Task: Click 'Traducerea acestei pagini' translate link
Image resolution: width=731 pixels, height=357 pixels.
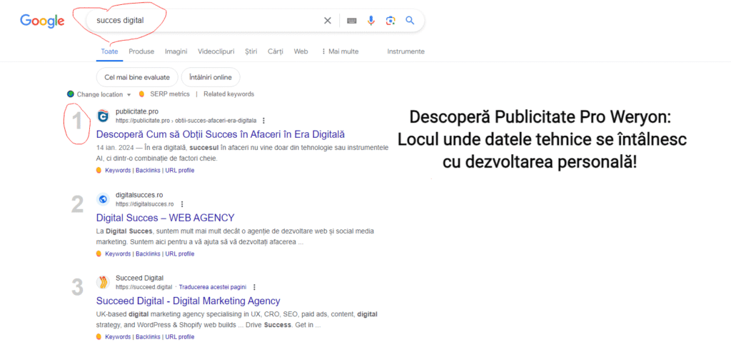Action: coord(213,287)
